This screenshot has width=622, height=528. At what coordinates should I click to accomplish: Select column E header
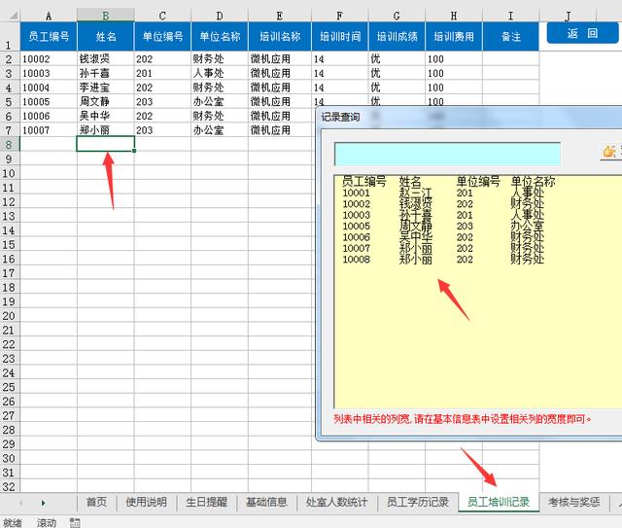[280, 16]
